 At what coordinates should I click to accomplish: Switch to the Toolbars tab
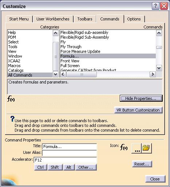coord(85,19)
